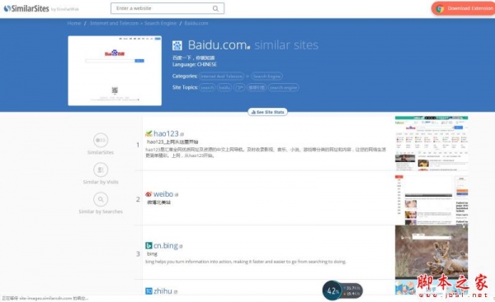Click the external link icon beside zhihu

click(176, 292)
